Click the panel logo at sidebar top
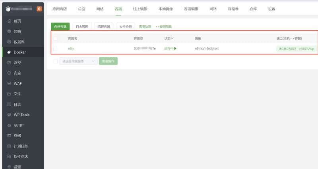The image size is (318, 169). [x=8, y=9]
